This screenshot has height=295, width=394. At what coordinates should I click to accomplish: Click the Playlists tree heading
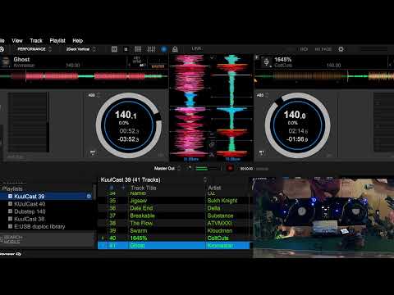click(12, 188)
